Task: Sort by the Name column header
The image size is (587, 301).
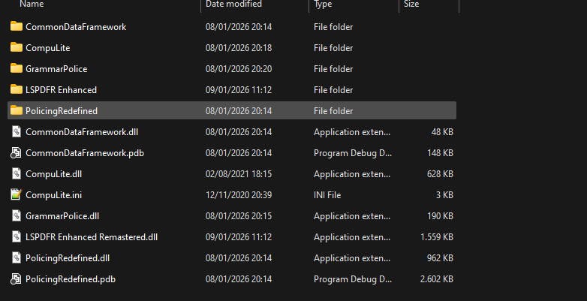Action: click(32, 4)
